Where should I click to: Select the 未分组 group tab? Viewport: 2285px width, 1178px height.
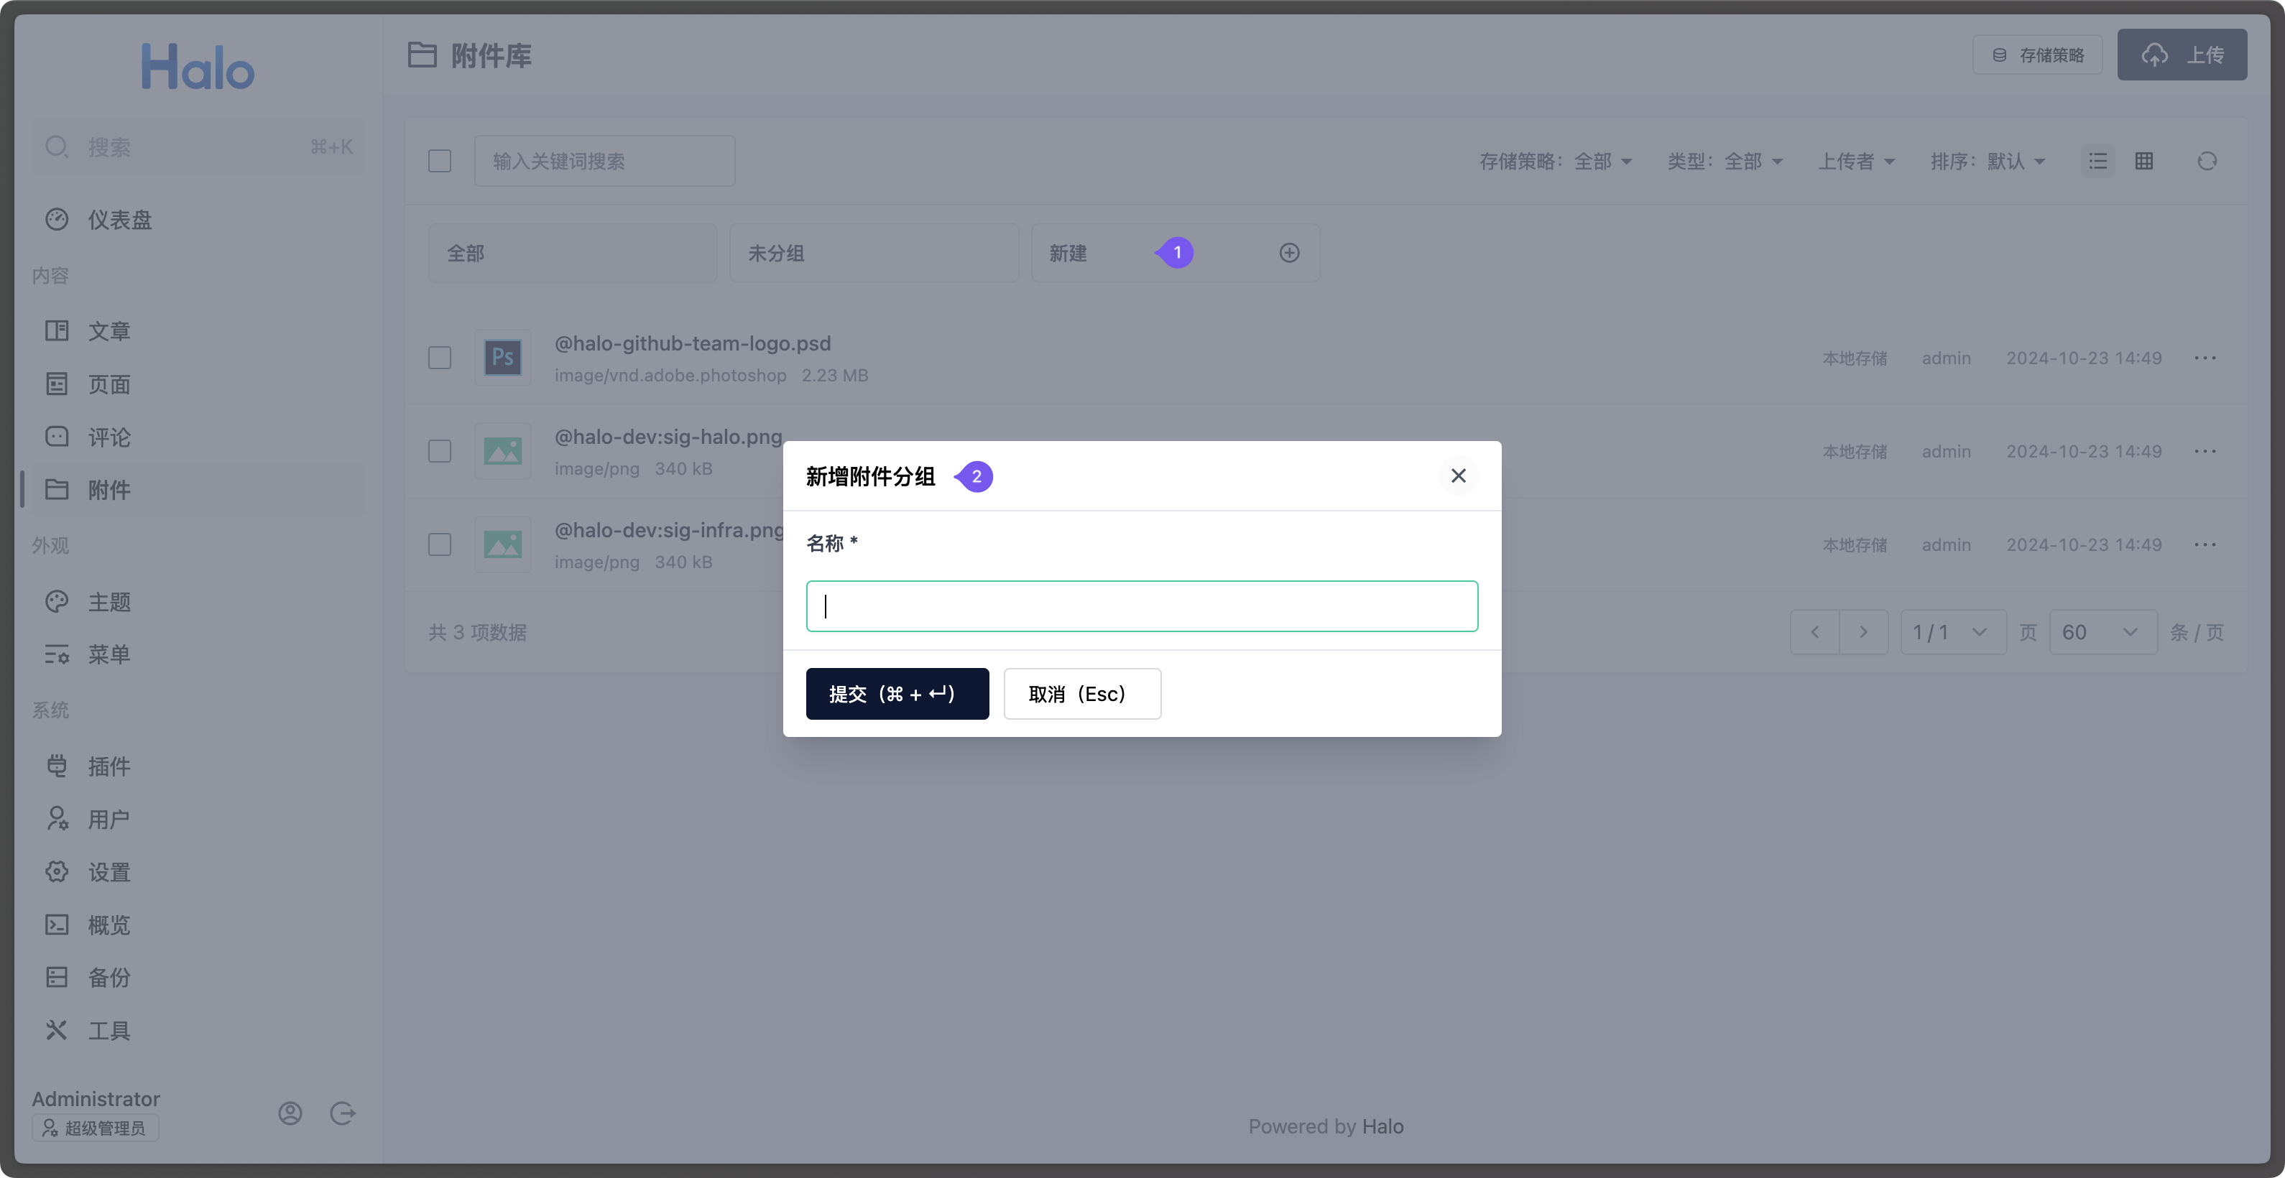click(x=873, y=254)
